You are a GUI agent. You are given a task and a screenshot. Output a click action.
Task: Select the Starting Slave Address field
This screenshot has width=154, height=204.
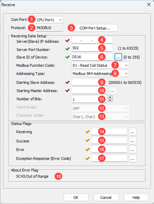pos(89,82)
